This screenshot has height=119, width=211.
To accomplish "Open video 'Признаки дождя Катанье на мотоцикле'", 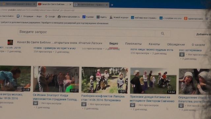I will [x=152, y=99].
